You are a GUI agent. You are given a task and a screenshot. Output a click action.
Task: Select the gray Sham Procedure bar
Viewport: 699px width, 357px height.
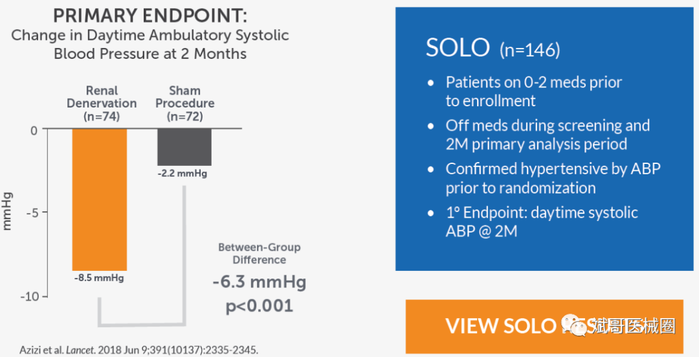tap(184, 147)
